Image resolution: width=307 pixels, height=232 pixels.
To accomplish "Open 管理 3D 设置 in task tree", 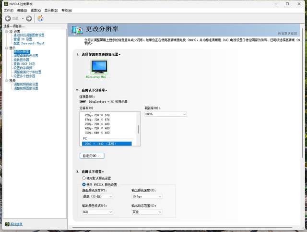I will pyautogui.click(x=23, y=39).
